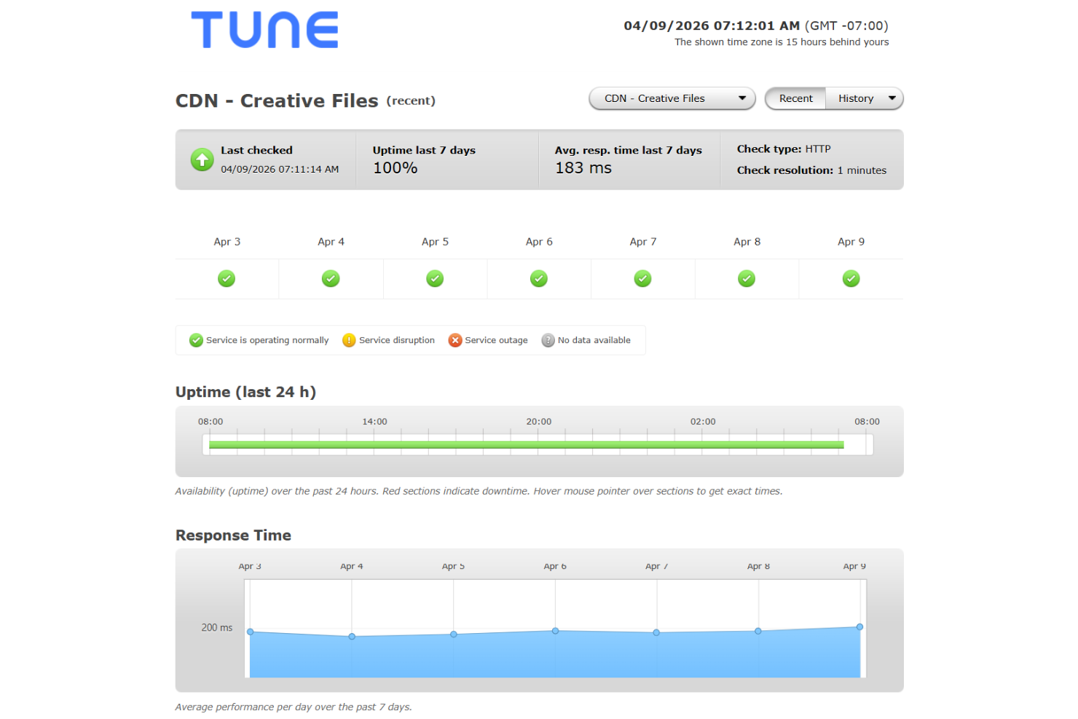1078x719 pixels.
Task: Click the green operating normally legend icon
Action: [x=195, y=340]
